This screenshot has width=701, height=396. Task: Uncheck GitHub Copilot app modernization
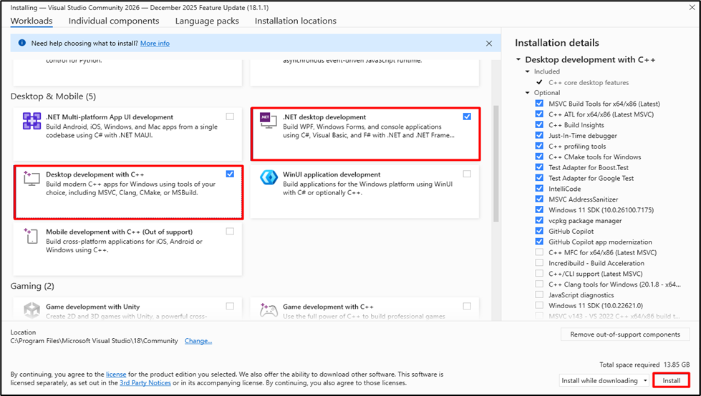pos(539,242)
